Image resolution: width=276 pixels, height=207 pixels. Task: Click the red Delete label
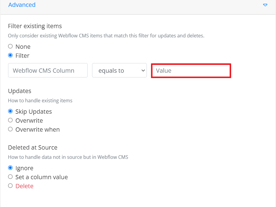point(25,186)
